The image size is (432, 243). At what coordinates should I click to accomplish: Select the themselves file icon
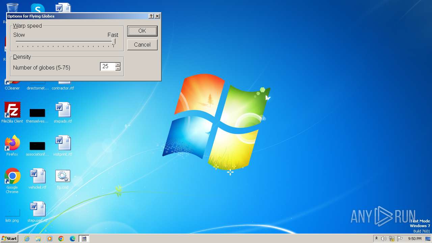tap(37, 115)
